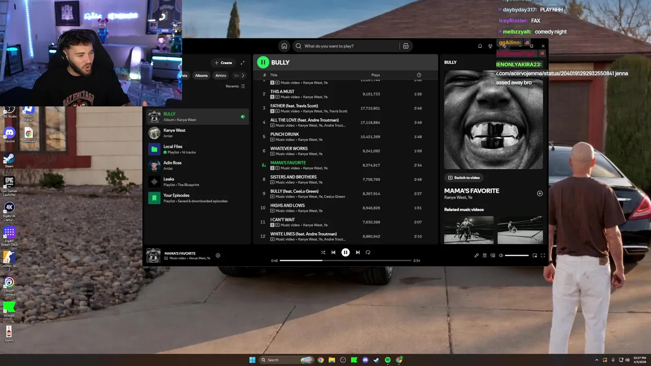Open the Queue icon

click(x=485, y=255)
